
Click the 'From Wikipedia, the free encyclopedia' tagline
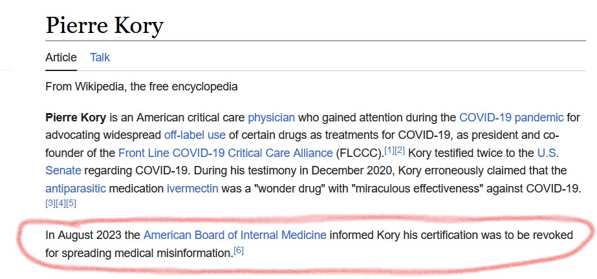click(x=141, y=87)
